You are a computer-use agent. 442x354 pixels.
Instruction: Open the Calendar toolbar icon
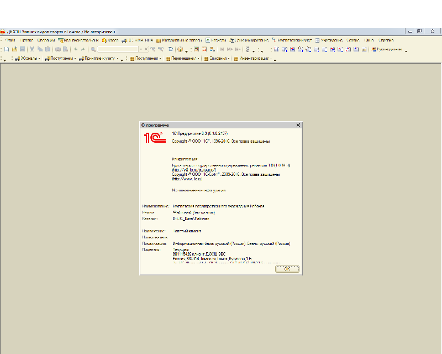(204, 49)
